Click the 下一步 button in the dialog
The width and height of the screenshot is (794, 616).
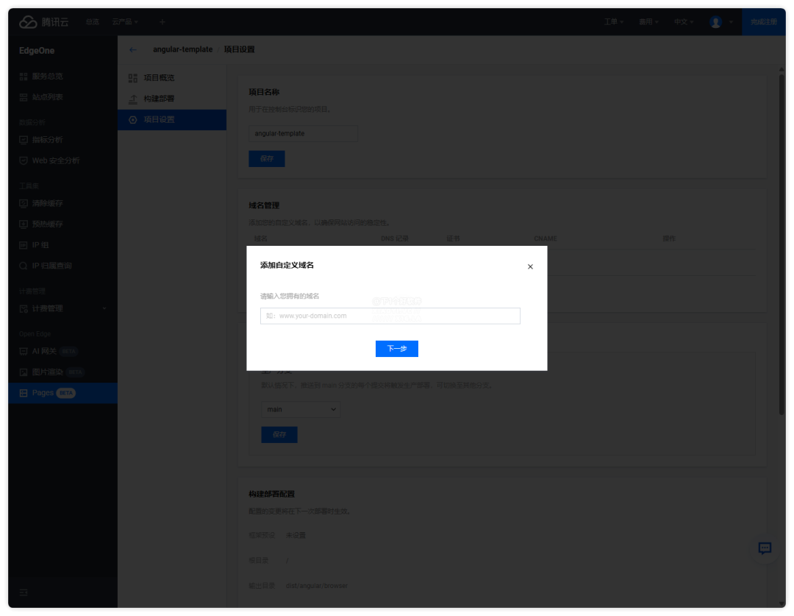pos(396,349)
